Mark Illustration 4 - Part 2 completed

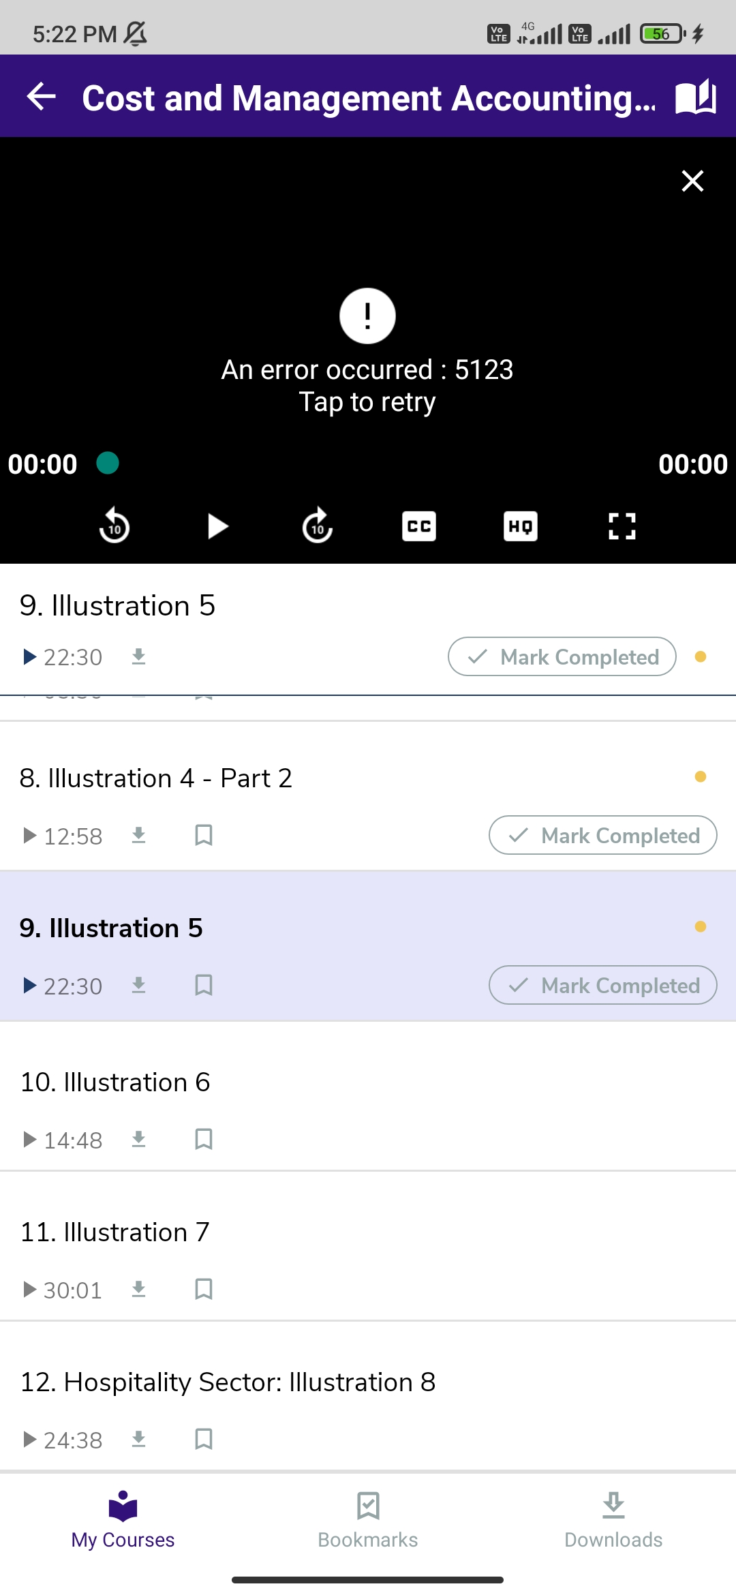tap(602, 835)
